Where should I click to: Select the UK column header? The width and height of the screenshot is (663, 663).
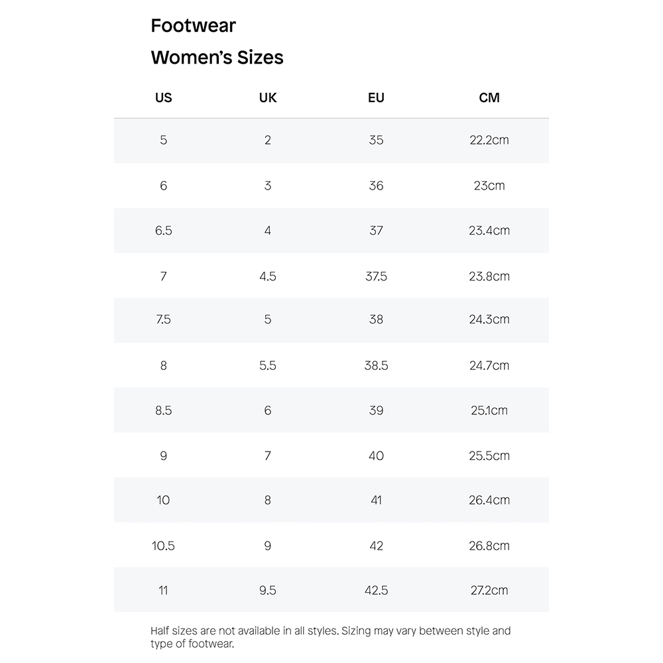point(268,97)
